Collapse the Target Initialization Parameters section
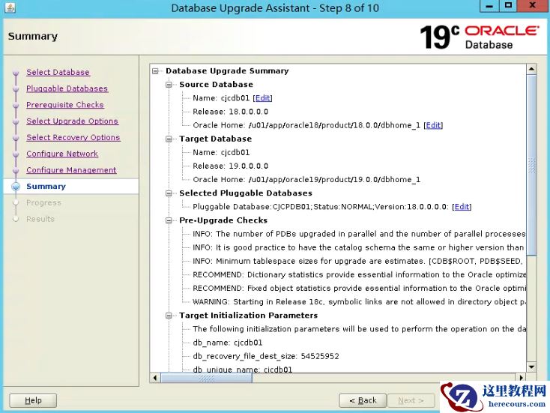Image resolution: width=550 pixels, height=413 pixels. point(169,316)
